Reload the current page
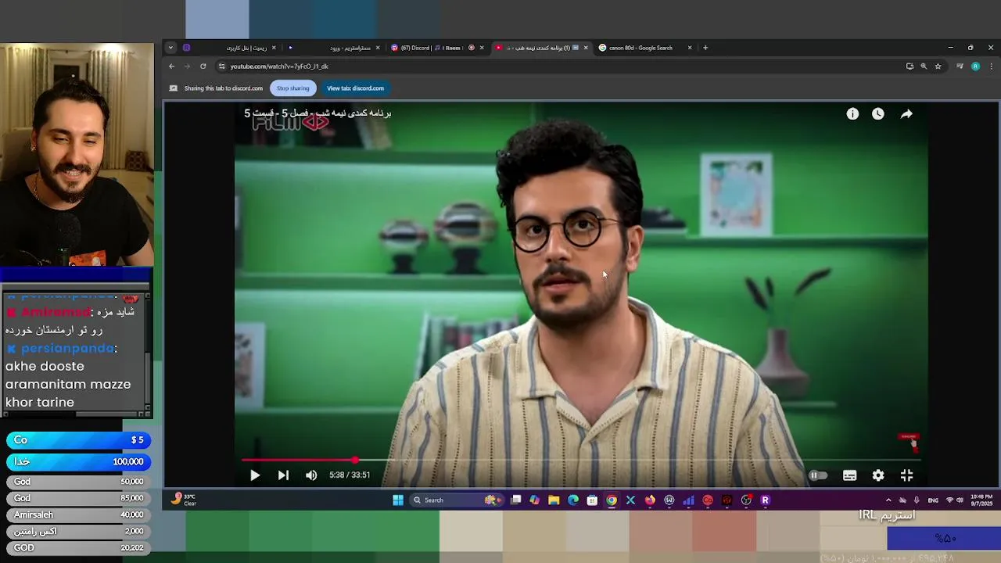The height and width of the screenshot is (563, 1001). coord(203,66)
